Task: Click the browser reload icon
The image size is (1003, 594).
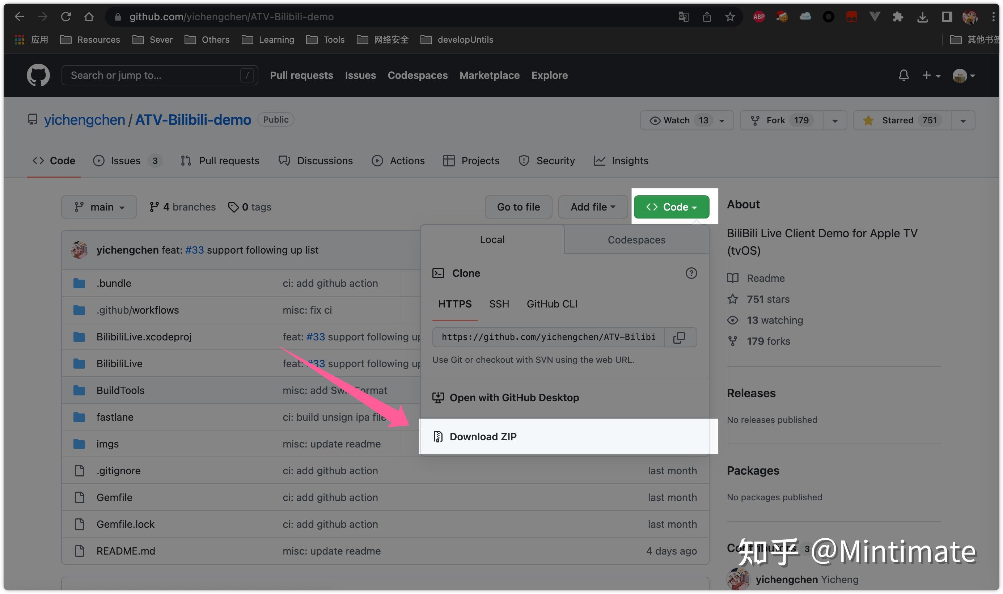Action: click(x=66, y=17)
